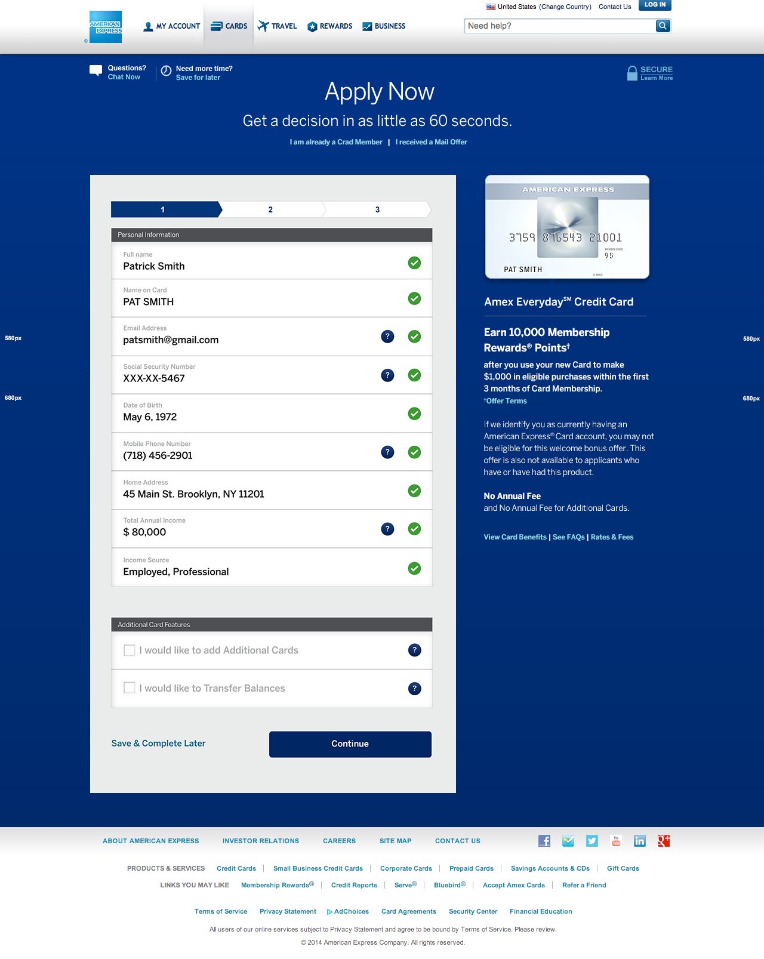Edit the Full name field Patrick Smith

272,261
